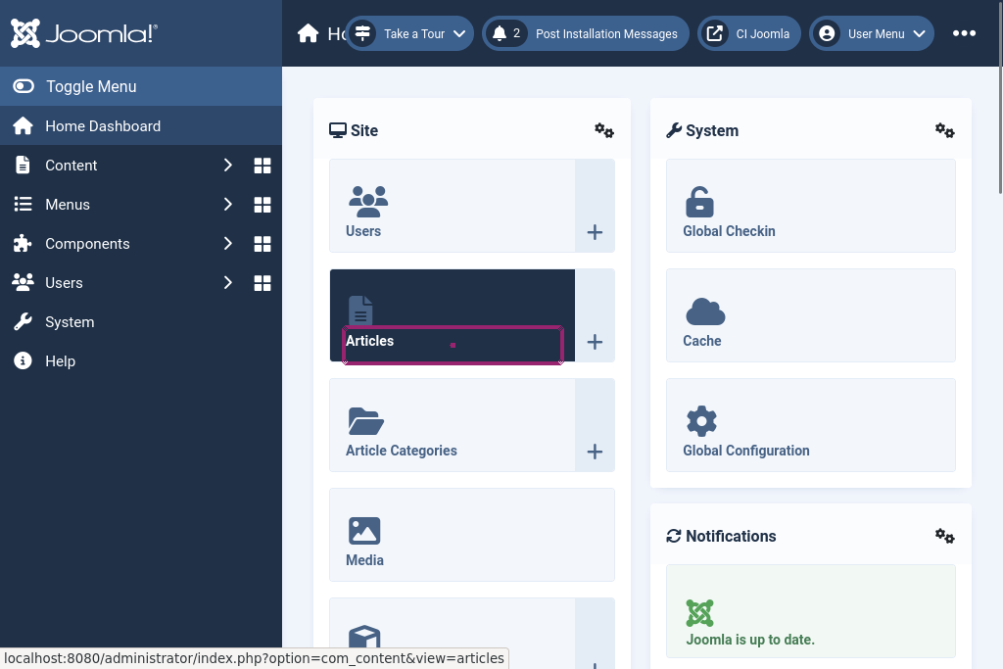Click the plus icon to add a user
The height and width of the screenshot is (669, 1003).
595,232
